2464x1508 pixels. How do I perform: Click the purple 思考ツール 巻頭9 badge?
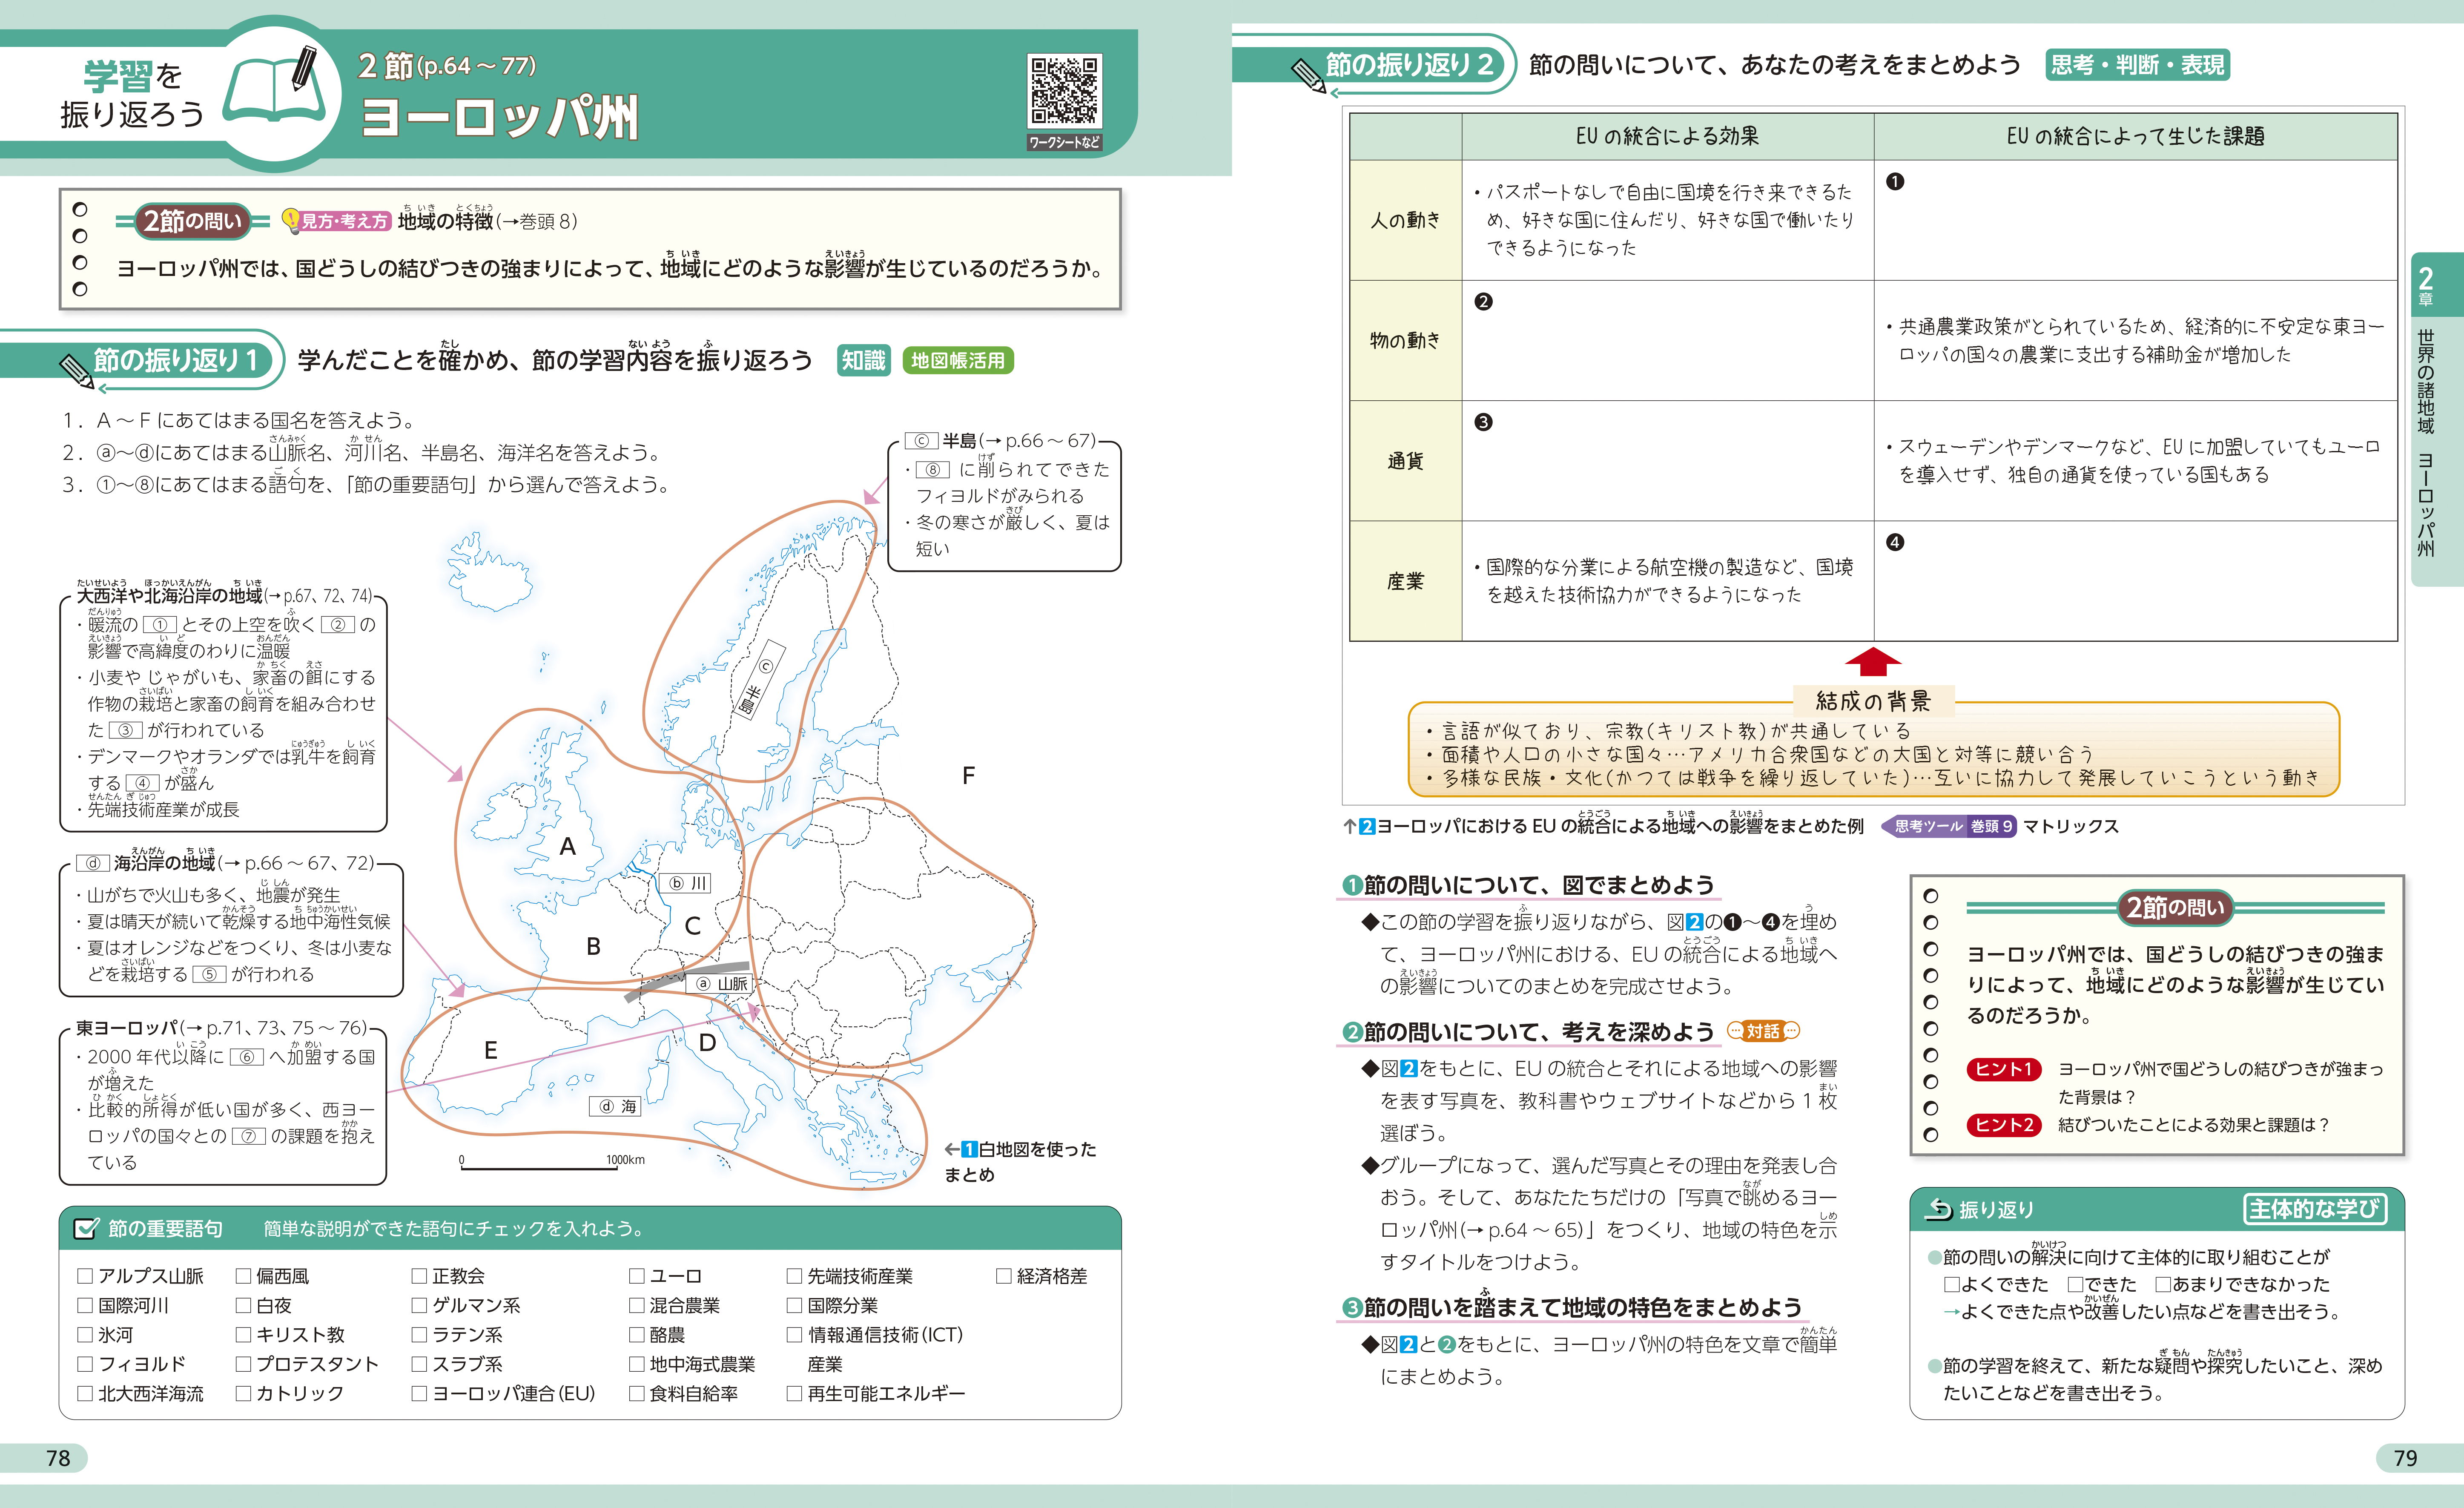pos(1949,826)
